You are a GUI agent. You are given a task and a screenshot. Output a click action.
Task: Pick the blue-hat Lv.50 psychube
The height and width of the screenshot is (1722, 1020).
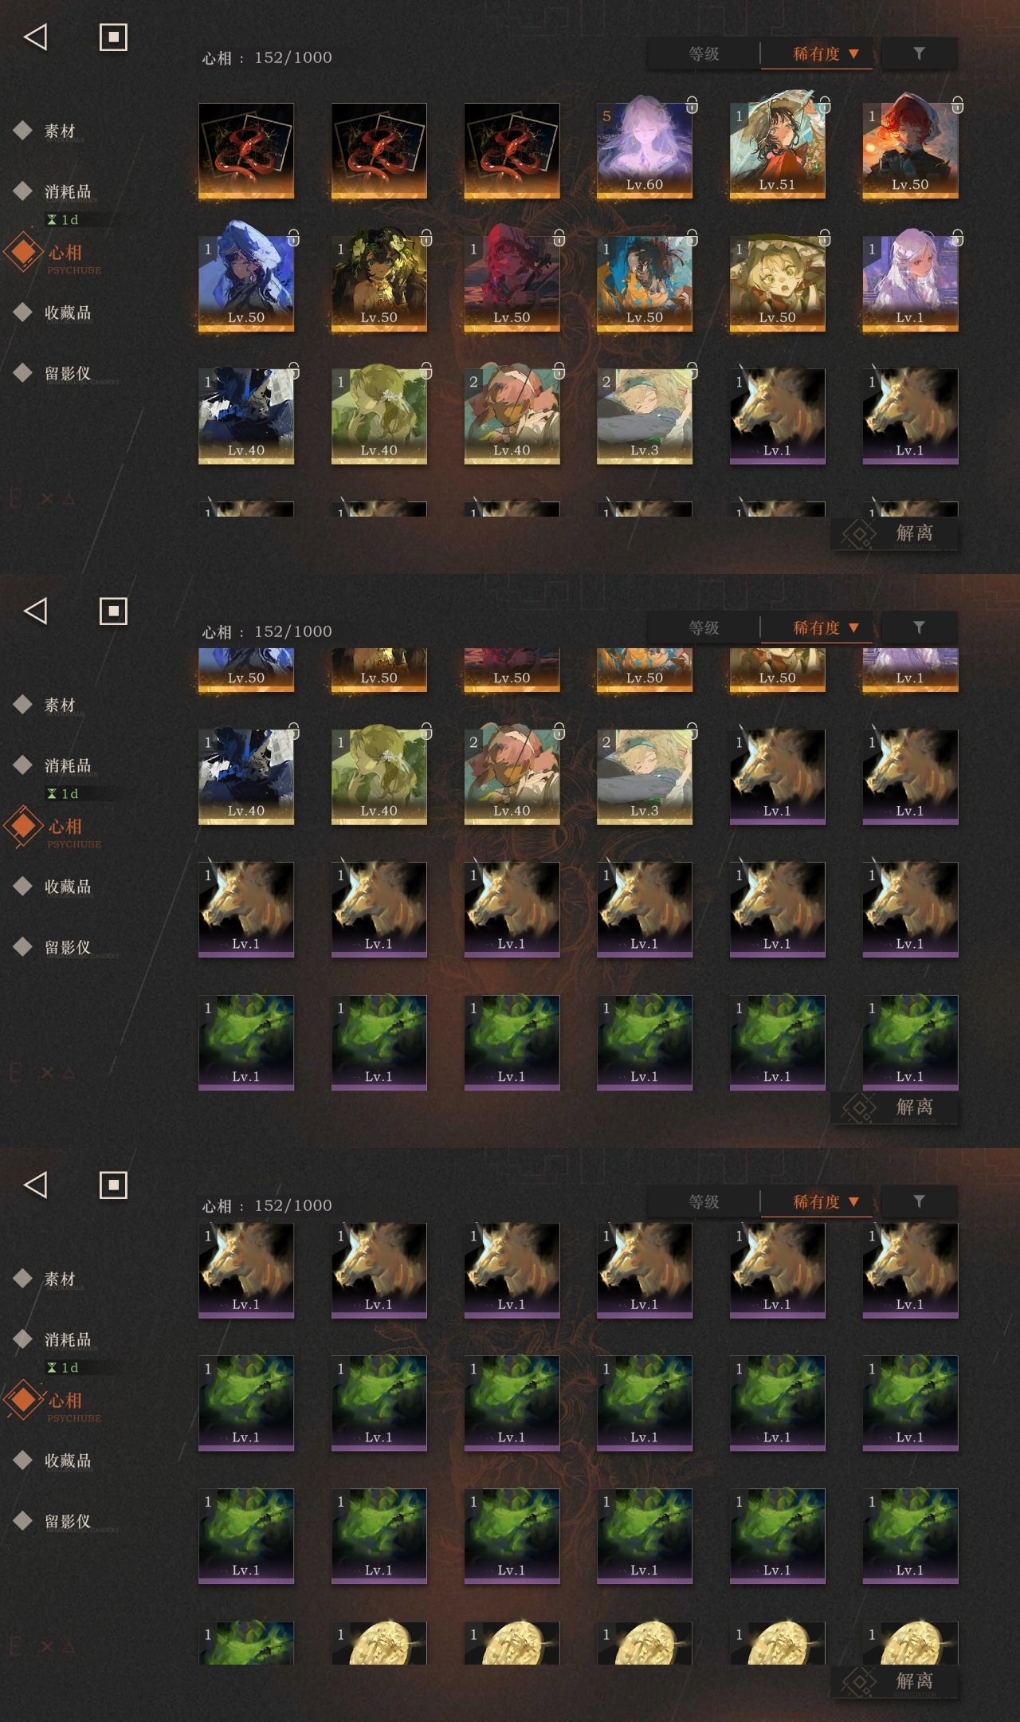tap(245, 283)
